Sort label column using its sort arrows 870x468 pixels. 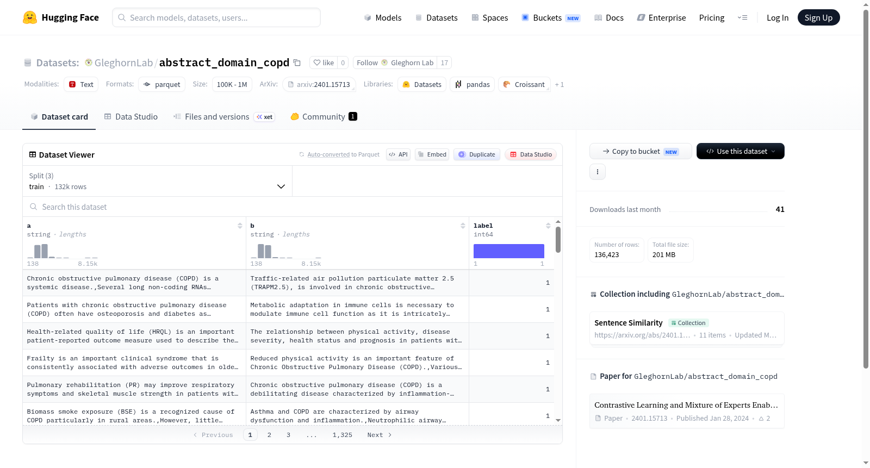point(548,226)
